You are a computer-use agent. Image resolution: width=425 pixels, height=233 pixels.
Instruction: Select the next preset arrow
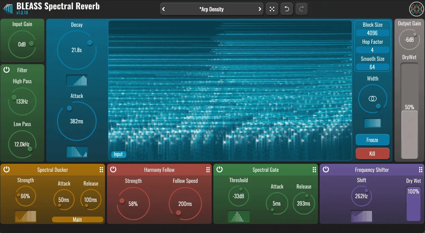[x=259, y=9]
